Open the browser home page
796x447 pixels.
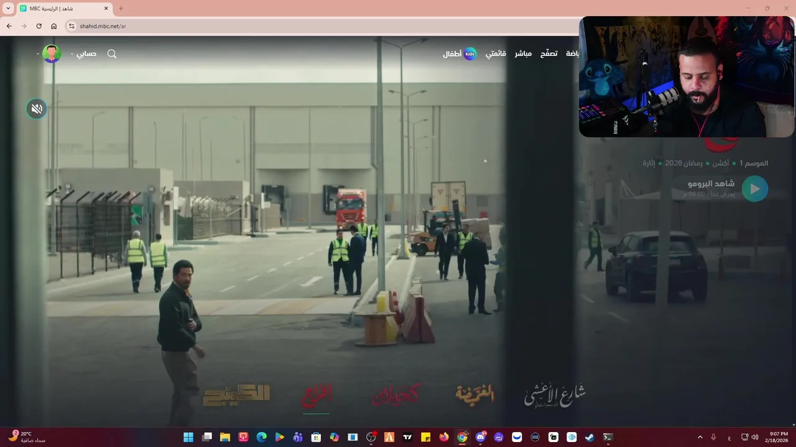pyautogui.click(x=53, y=26)
